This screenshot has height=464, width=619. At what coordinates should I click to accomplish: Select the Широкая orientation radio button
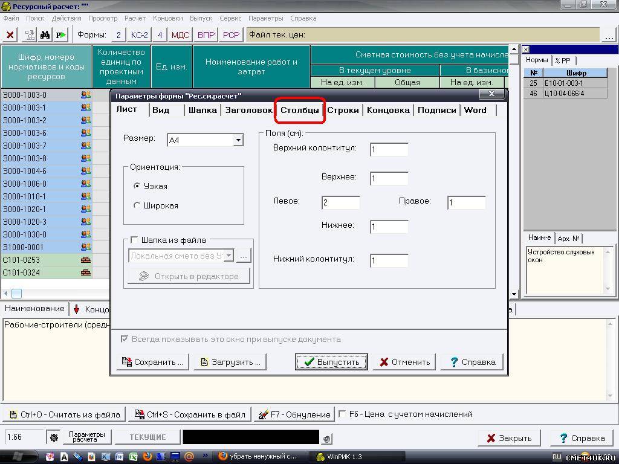click(137, 205)
